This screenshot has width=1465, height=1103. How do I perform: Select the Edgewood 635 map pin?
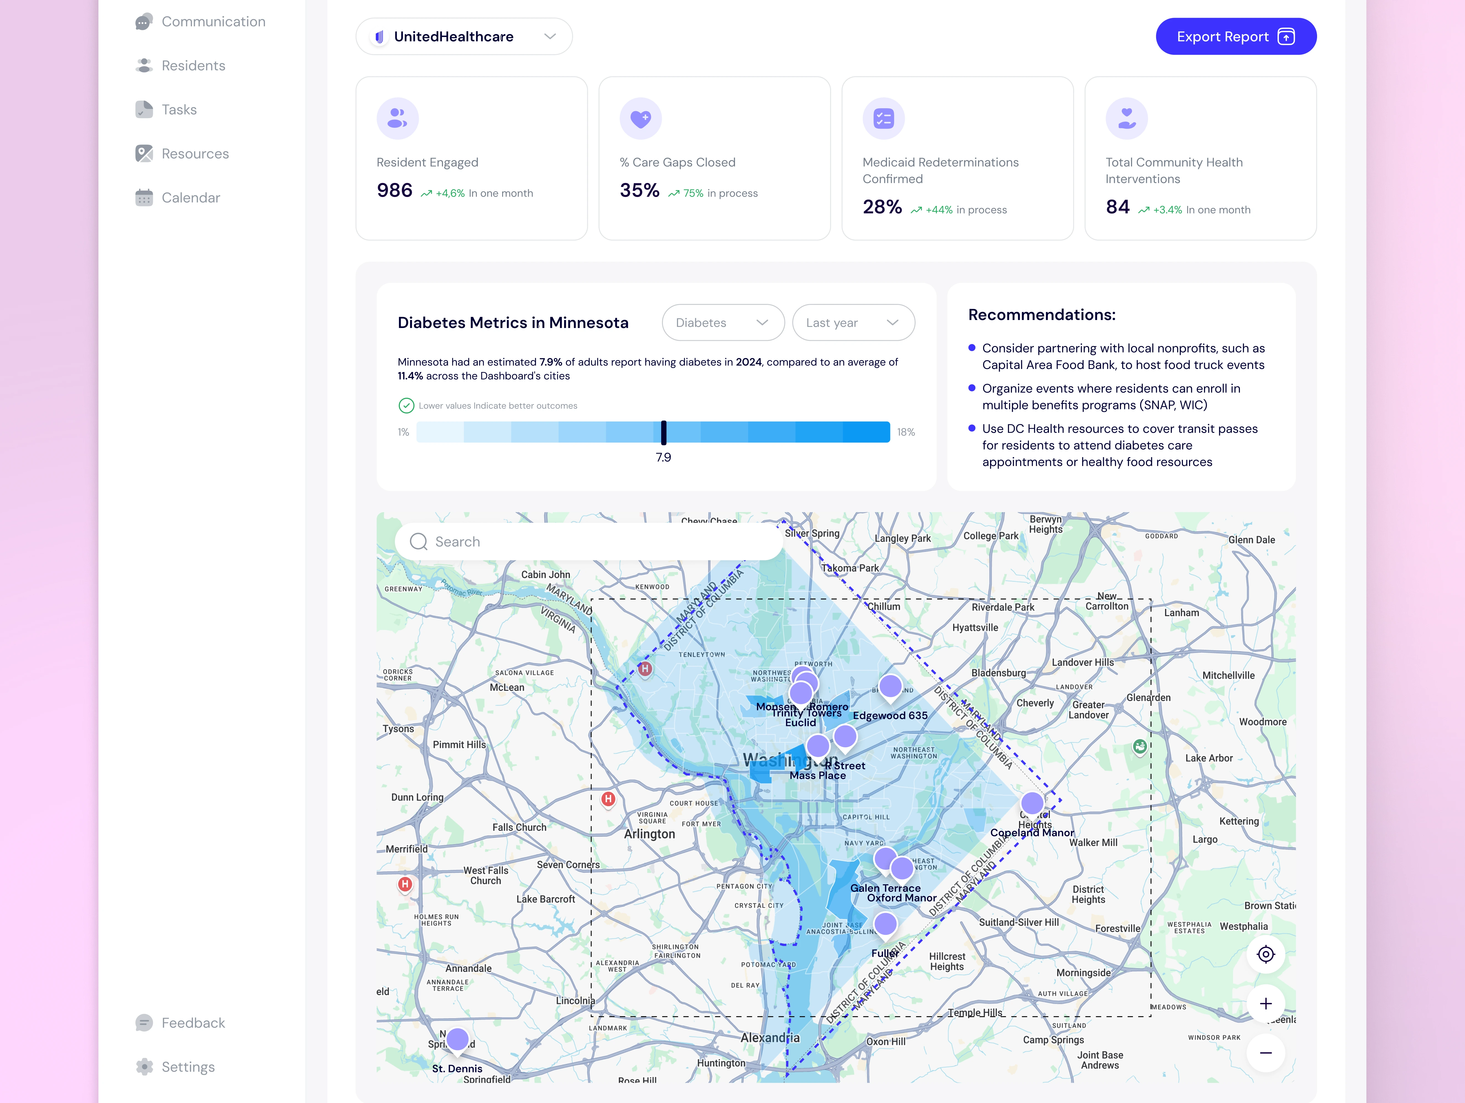pyautogui.click(x=890, y=688)
